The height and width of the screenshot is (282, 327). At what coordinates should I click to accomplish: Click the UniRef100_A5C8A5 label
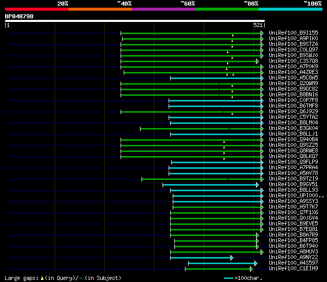coord(293,78)
